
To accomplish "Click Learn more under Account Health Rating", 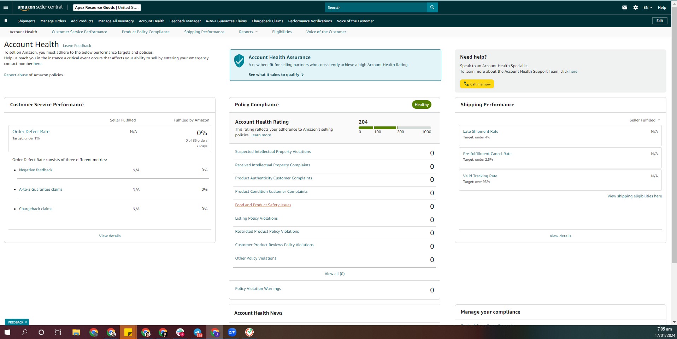I will (261, 135).
